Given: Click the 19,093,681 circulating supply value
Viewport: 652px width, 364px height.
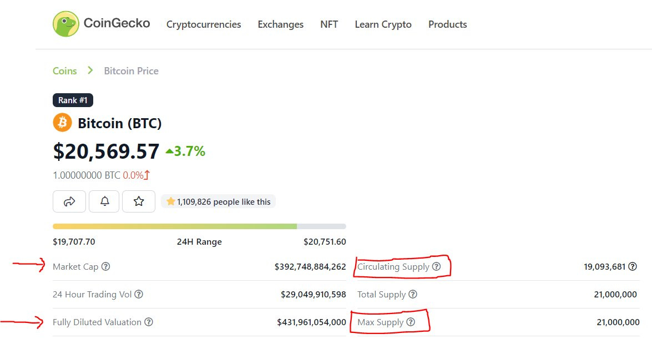Looking at the screenshot, I should point(605,267).
